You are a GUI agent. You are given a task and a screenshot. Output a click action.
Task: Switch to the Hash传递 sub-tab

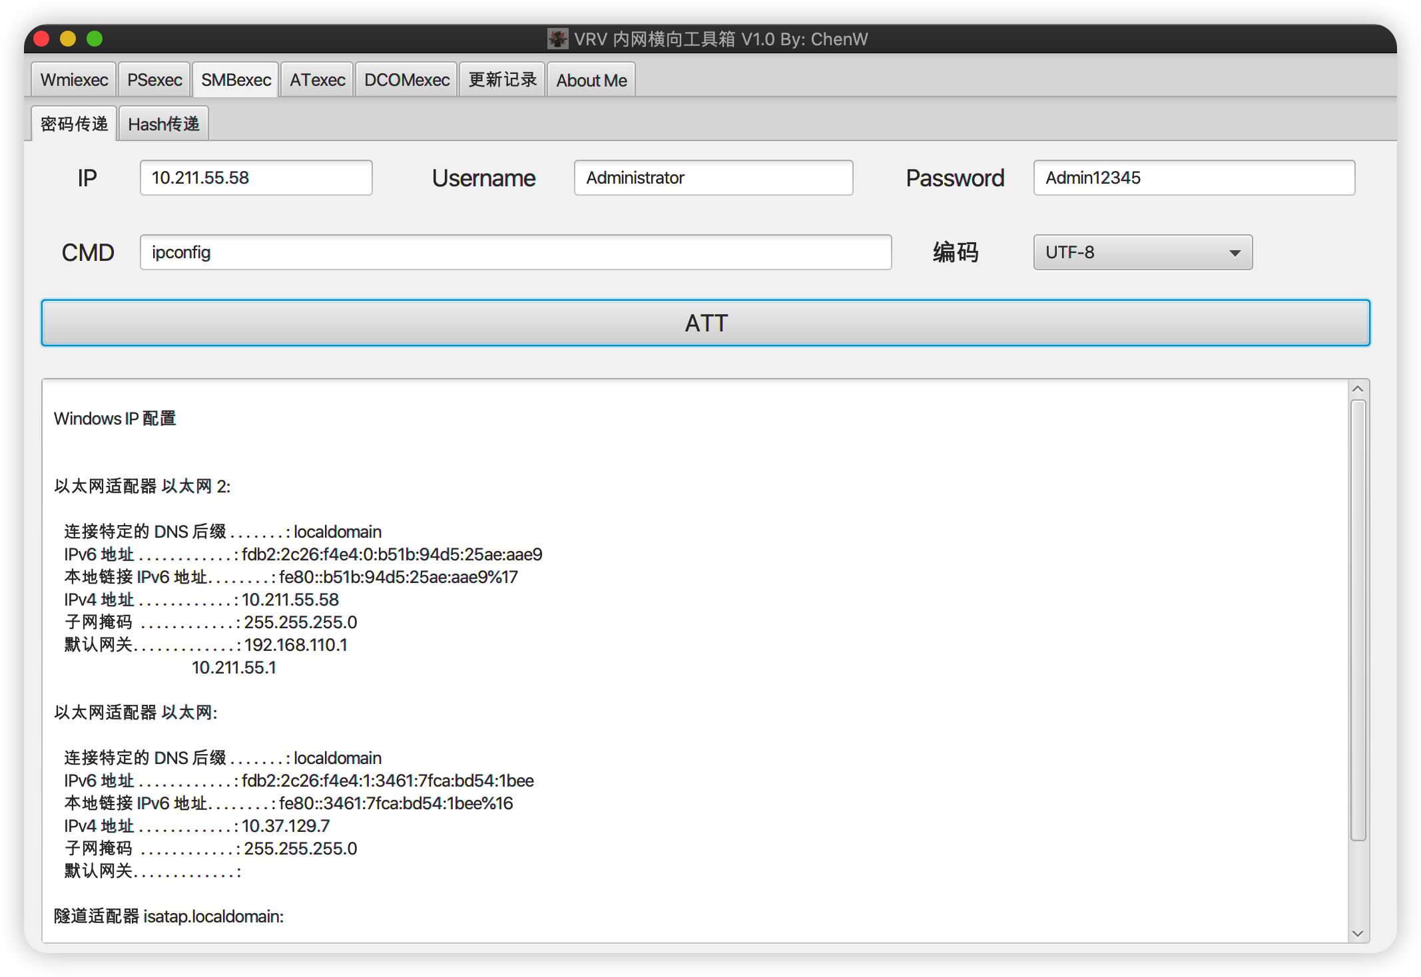[163, 124]
